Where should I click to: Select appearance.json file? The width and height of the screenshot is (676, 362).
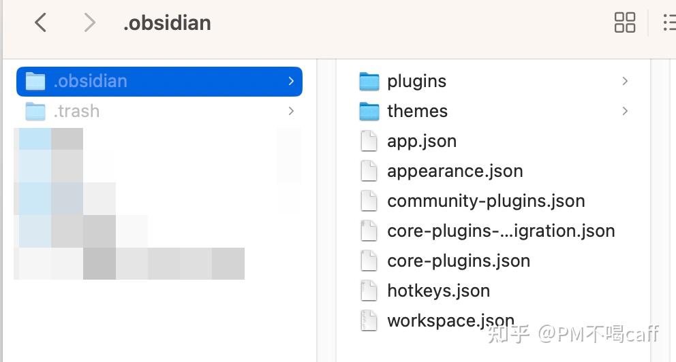(x=455, y=171)
